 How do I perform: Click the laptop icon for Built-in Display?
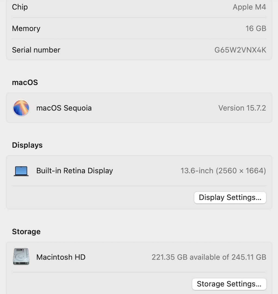point(21,171)
